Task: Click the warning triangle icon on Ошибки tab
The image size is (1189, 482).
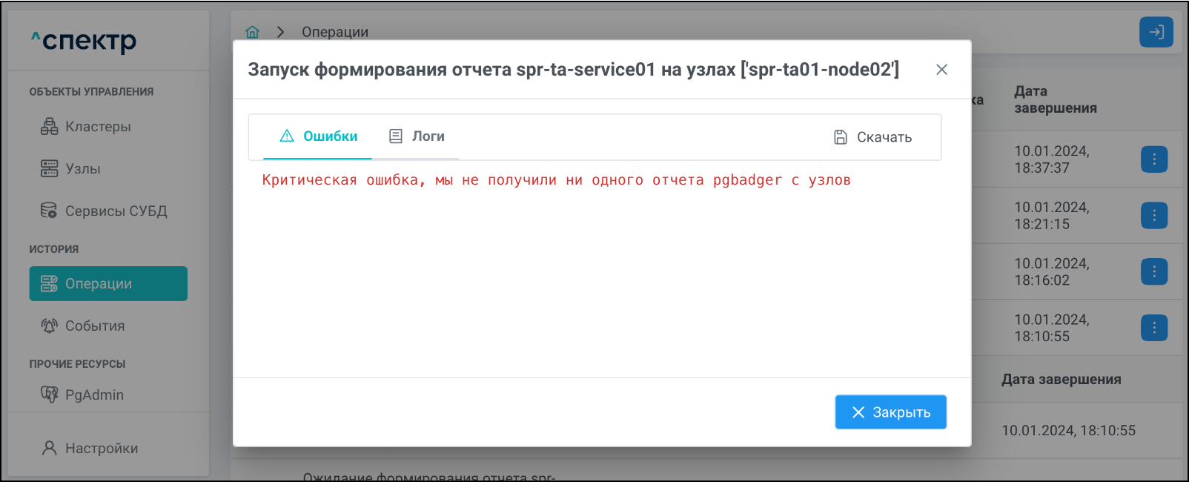Action: click(x=287, y=136)
